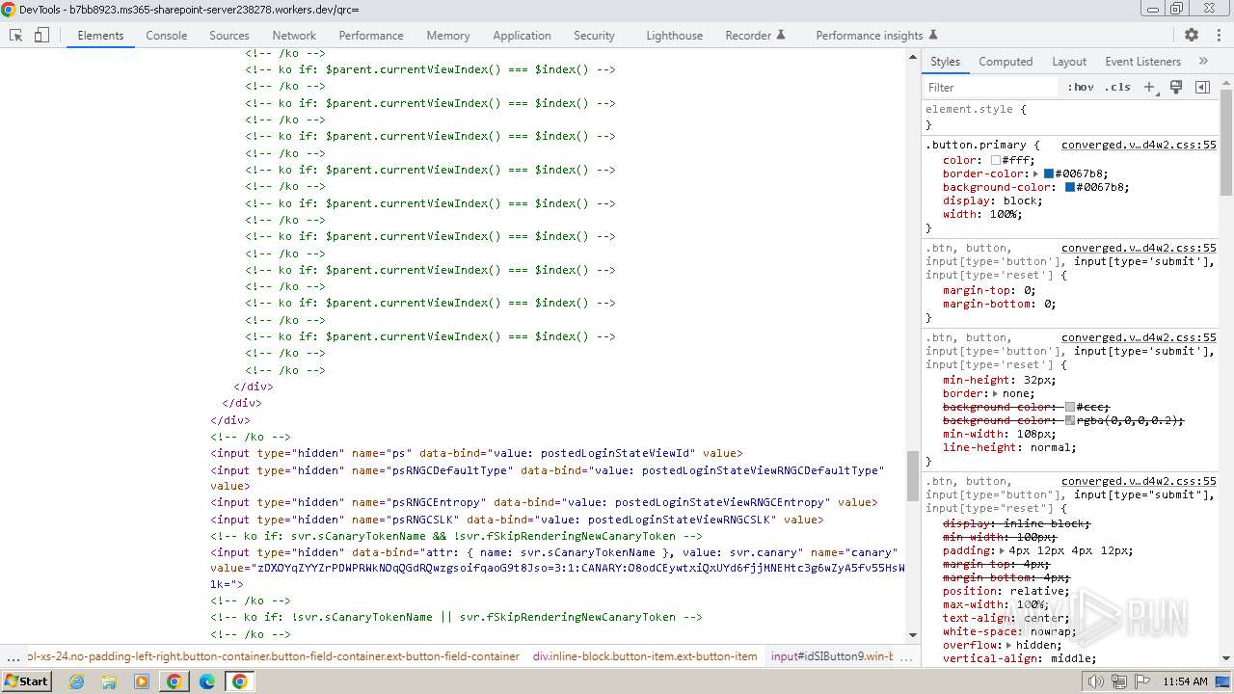Open converged css link above margin-top rule
Viewport: 1234px width, 694px height.
click(x=1139, y=248)
